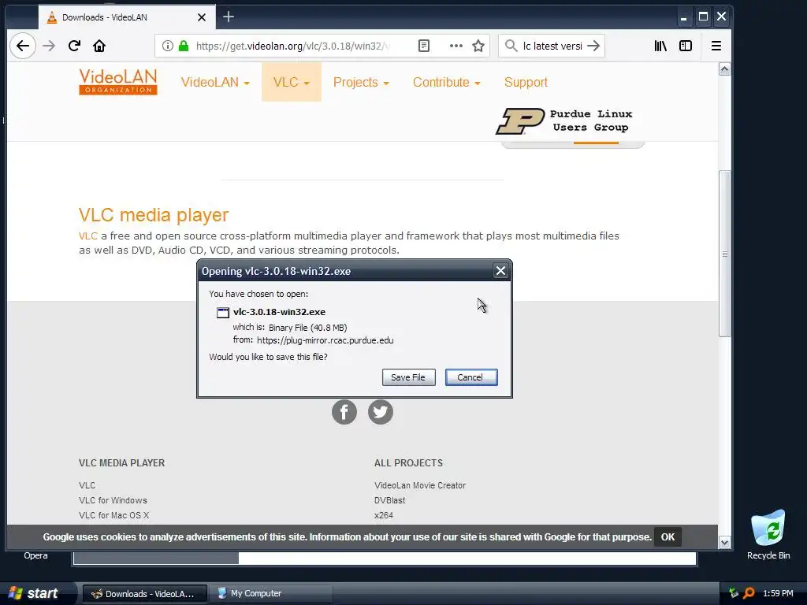Click the search magnifier icon

(511, 46)
